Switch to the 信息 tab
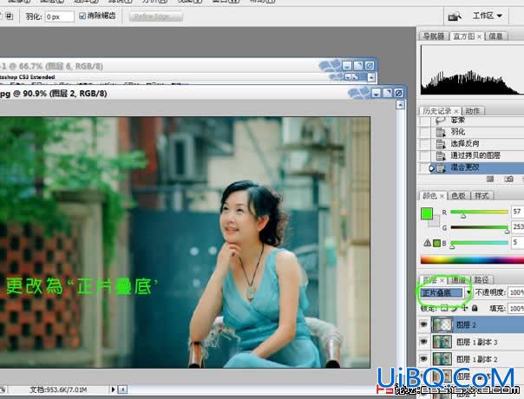 [496, 36]
